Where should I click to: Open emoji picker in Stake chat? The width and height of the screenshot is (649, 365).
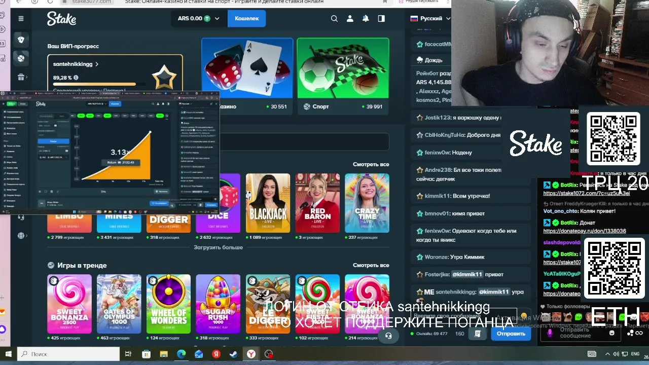coord(524,316)
